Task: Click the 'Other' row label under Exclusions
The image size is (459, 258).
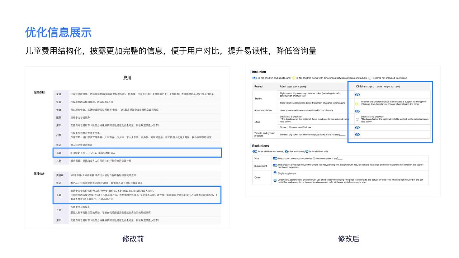Action: click(x=258, y=177)
